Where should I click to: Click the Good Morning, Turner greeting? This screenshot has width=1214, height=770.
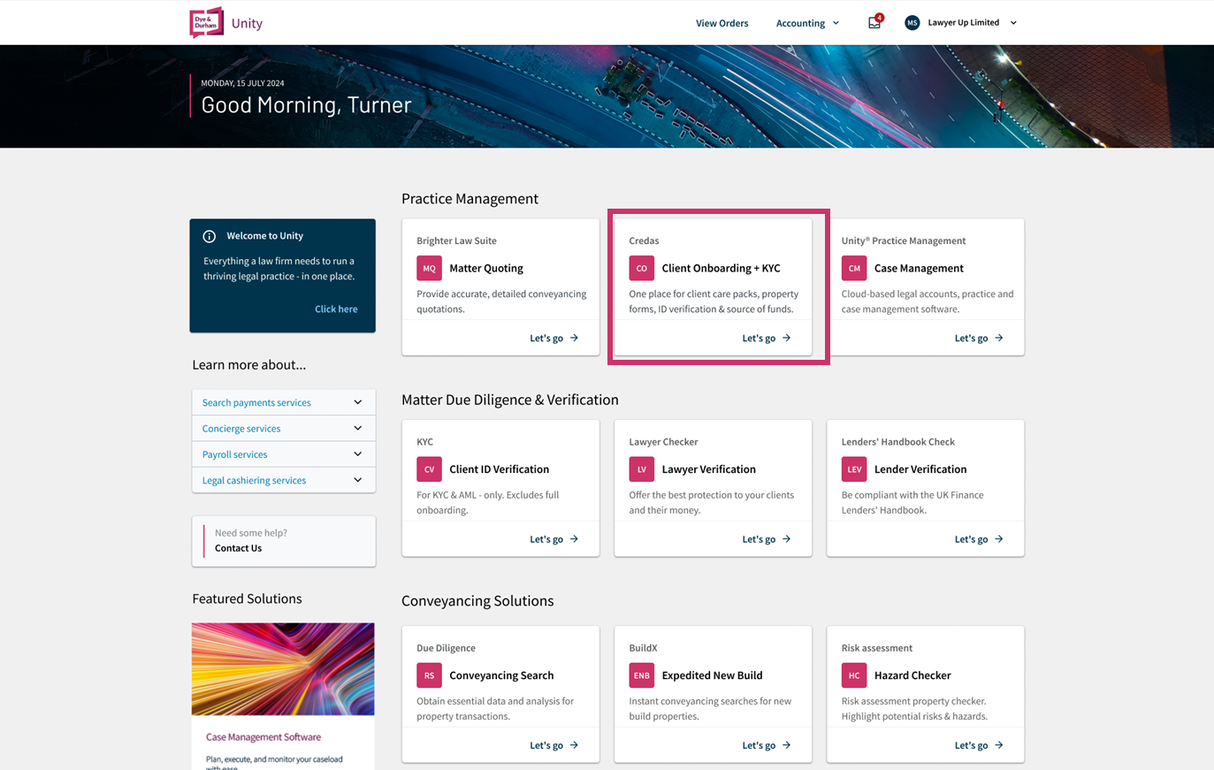click(306, 105)
